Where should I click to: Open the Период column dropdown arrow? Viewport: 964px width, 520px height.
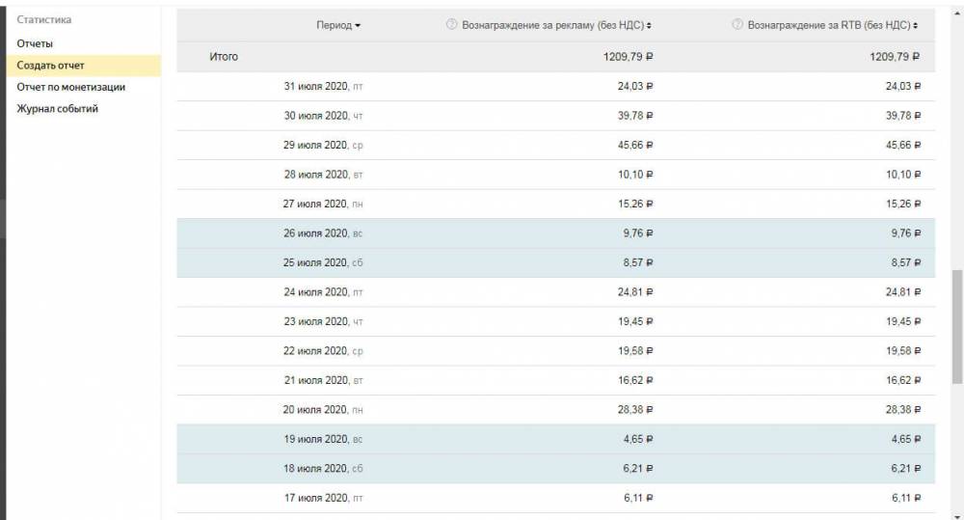click(359, 26)
